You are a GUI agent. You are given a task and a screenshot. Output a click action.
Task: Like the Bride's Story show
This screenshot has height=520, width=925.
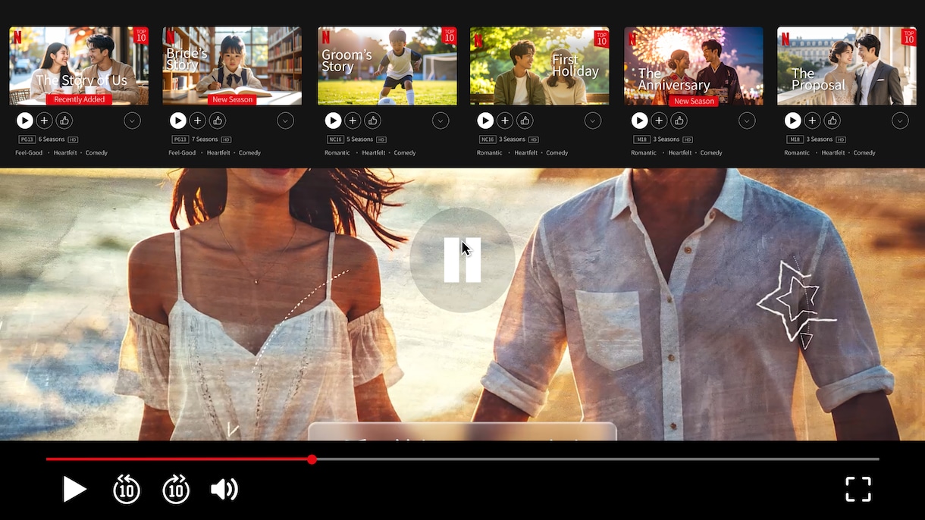218,121
